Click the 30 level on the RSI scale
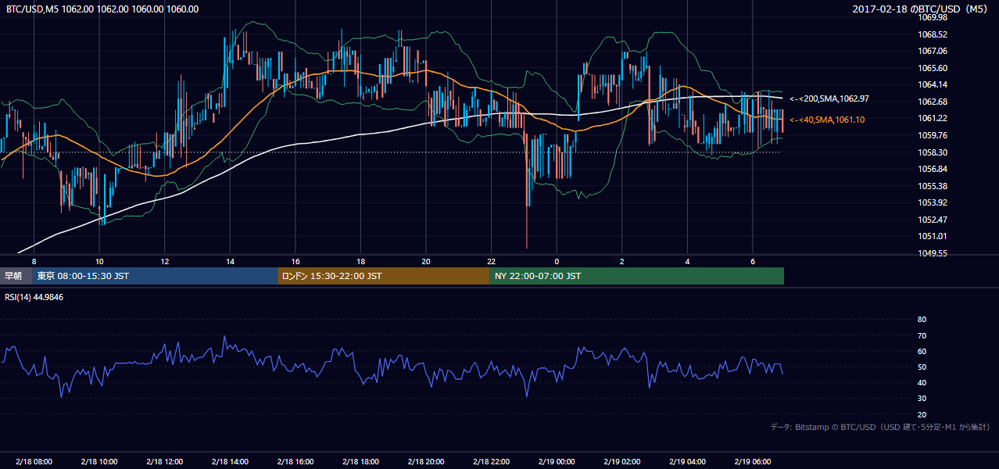 pyautogui.click(x=922, y=399)
